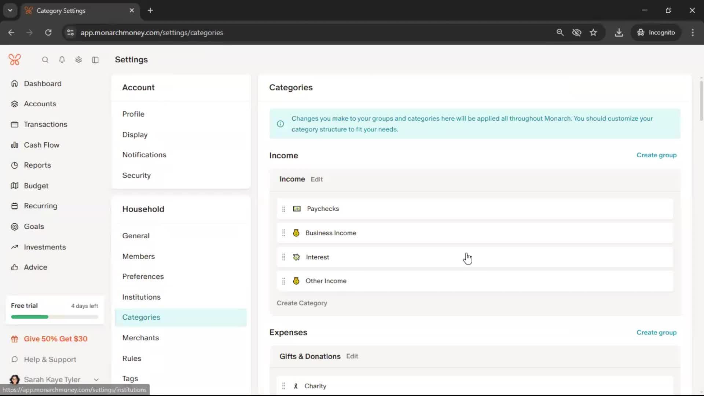Click Create Category under Income
The image size is (704, 396).
302,303
